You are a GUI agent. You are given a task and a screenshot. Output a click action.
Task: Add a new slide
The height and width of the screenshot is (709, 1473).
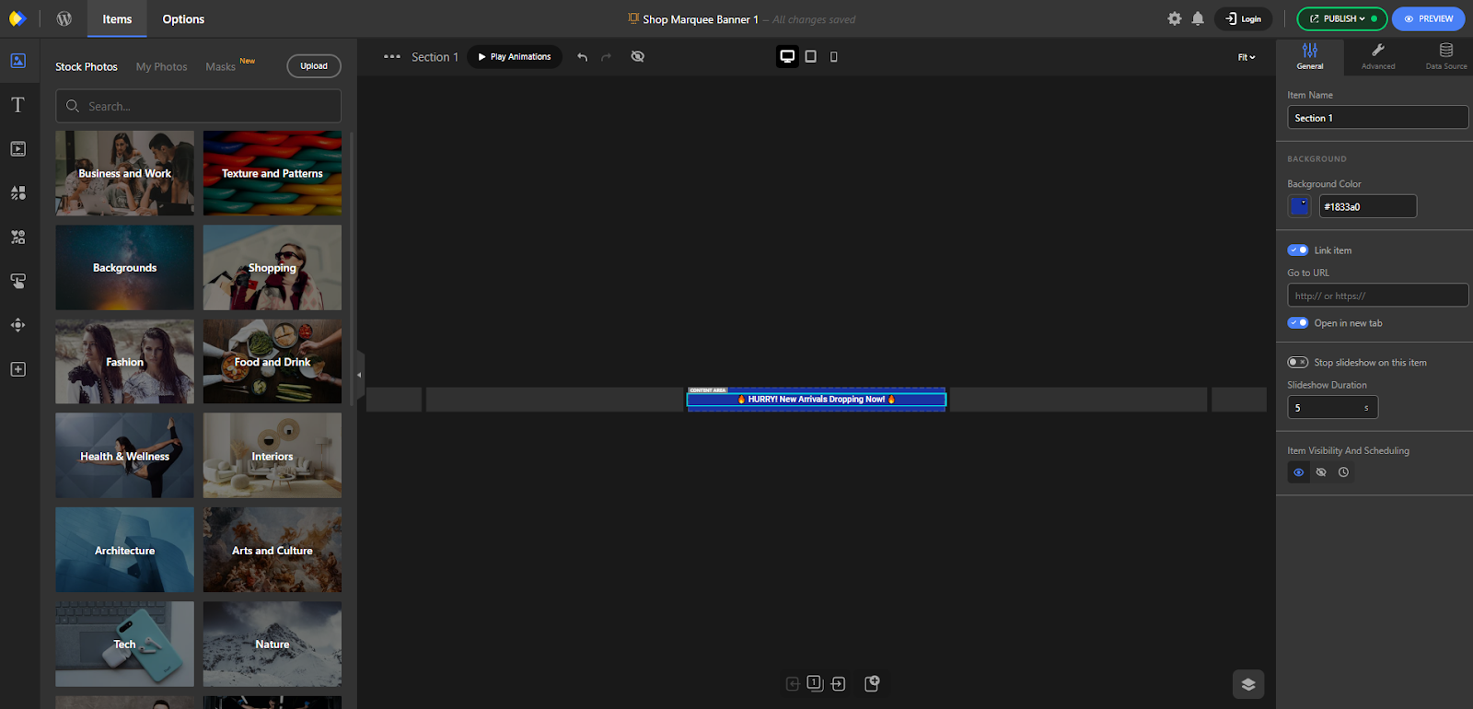point(873,683)
